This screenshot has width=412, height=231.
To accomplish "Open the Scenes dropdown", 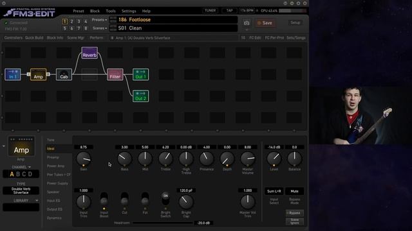I will click(100, 28).
